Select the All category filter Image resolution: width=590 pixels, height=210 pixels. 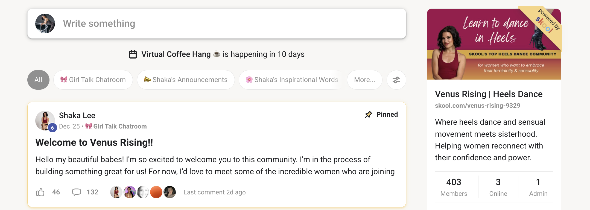pyautogui.click(x=38, y=80)
